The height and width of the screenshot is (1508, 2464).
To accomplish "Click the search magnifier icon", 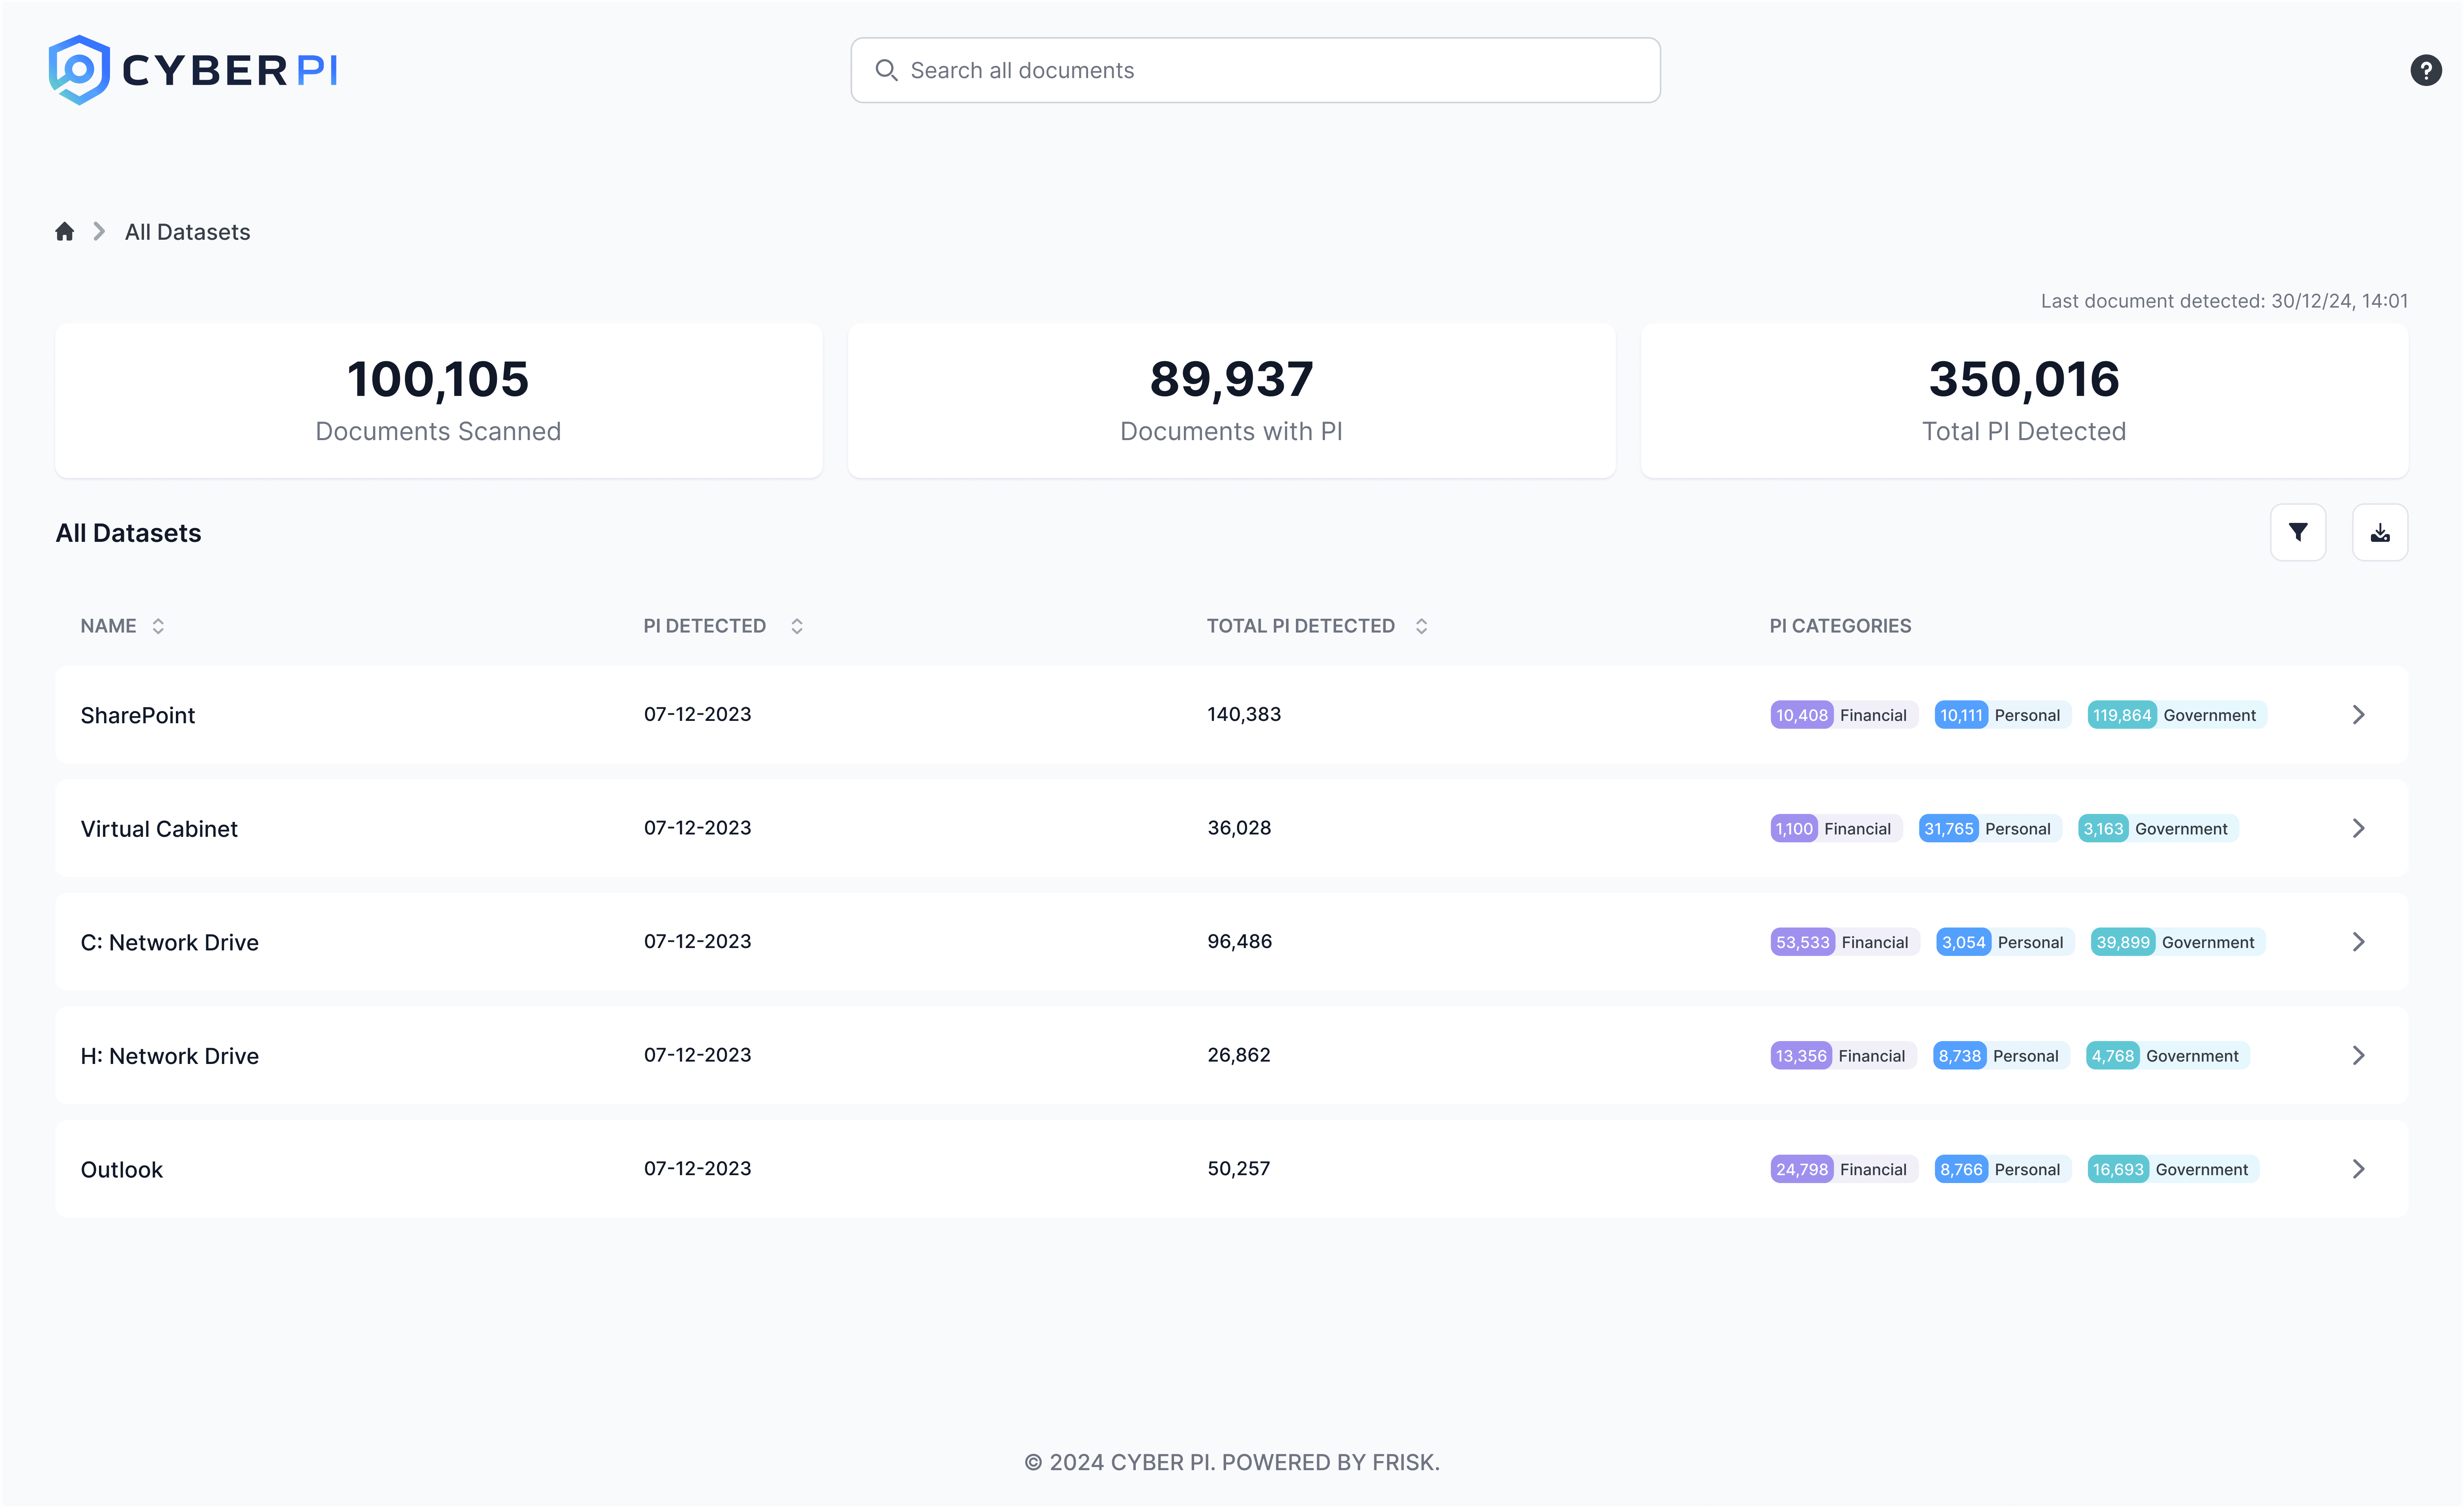I will pyautogui.click(x=886, y=70).
